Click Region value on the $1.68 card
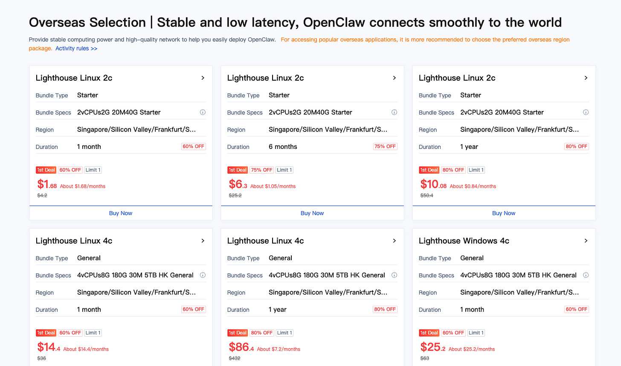Image resolution: width=621 pixels, height=366 pixels. (136, 130)
